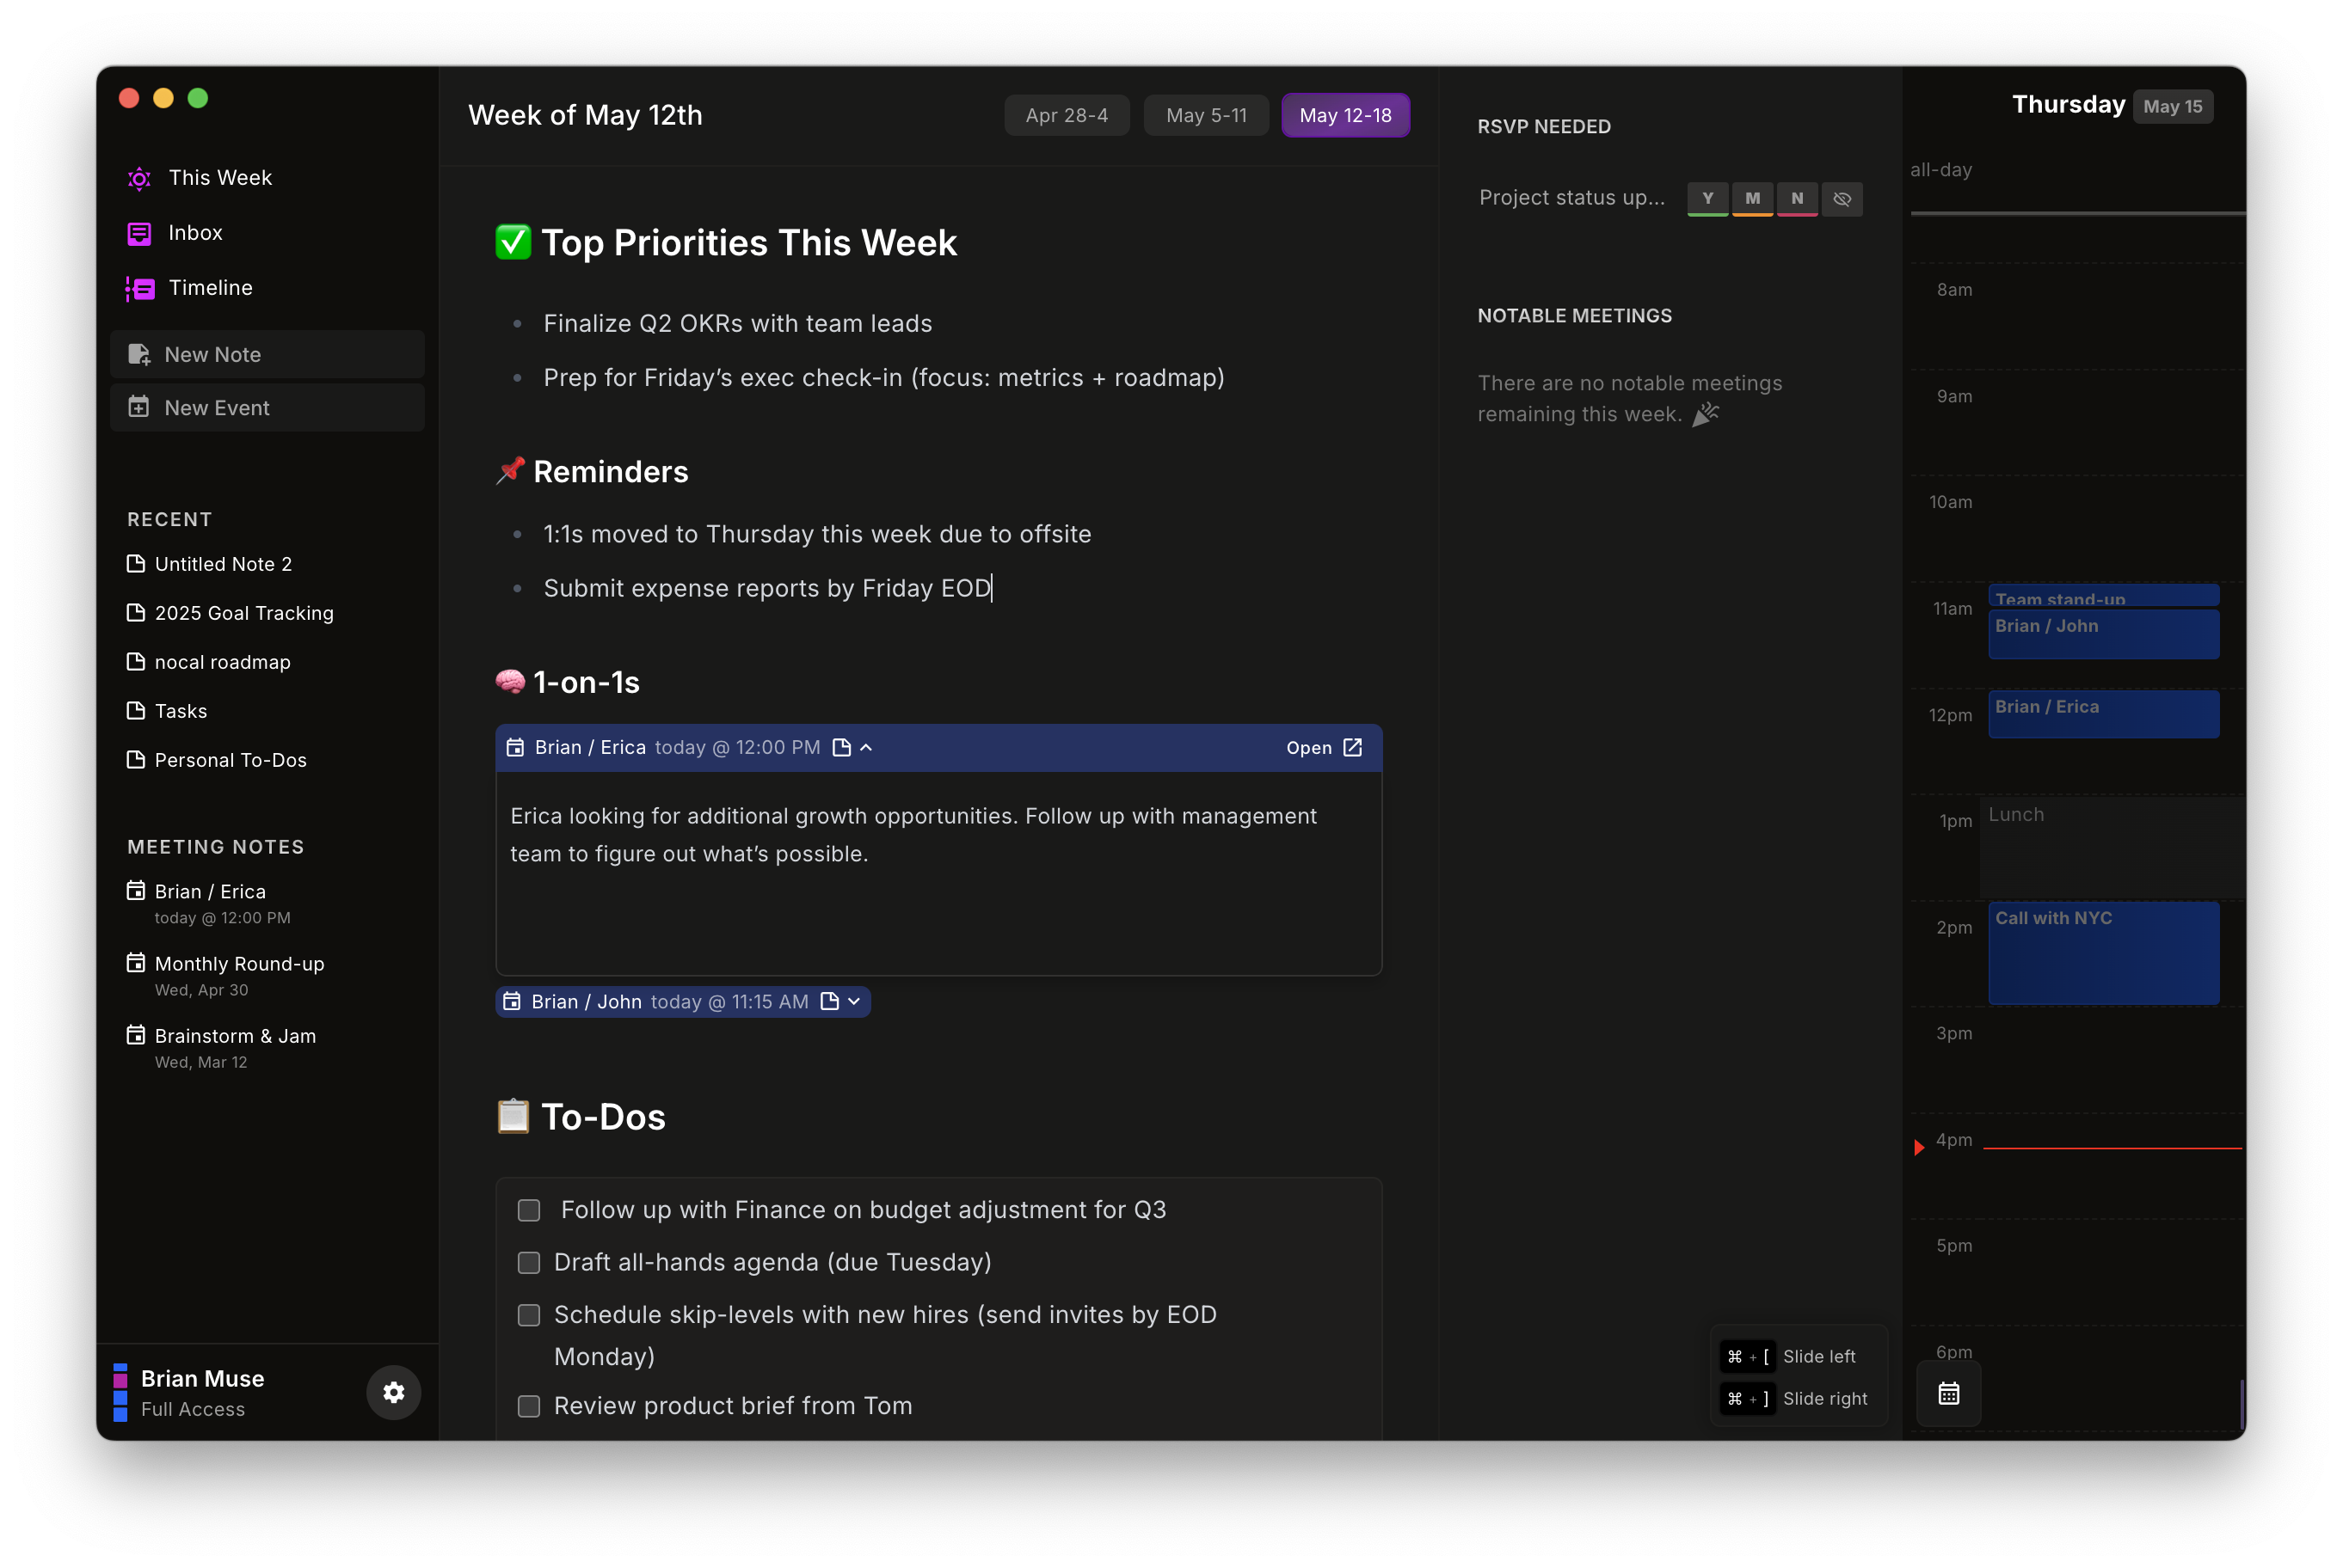The image size is (2343, 1568).
Task: Click Tasks document icon
Action: click(x=136, y=711)
